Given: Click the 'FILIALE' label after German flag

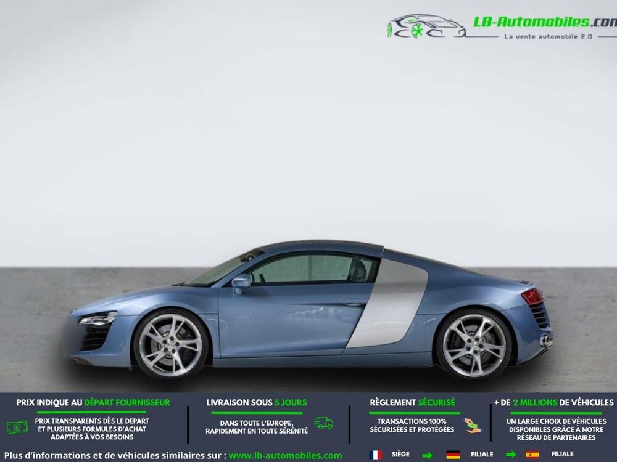Looking at the screenshot, I should [x=482, y=454].
